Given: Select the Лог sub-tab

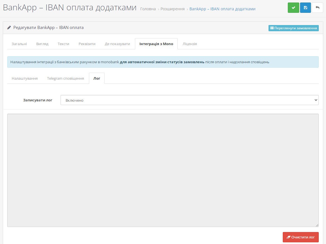Looking at the screenshot, I should coord(97,78).
